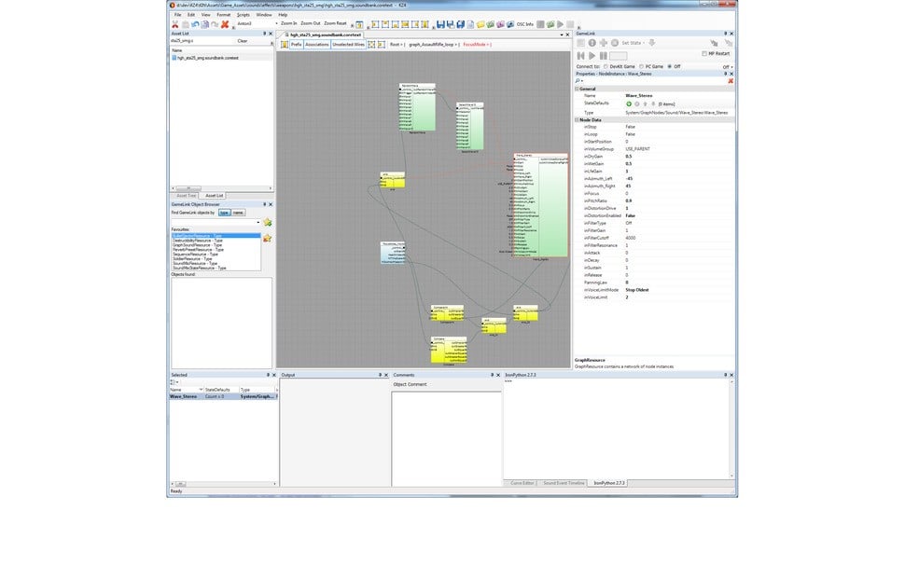Click the Clear button in the Asset List
The width and height of the screenshot is (905, 565).
[x=243, y=41]
